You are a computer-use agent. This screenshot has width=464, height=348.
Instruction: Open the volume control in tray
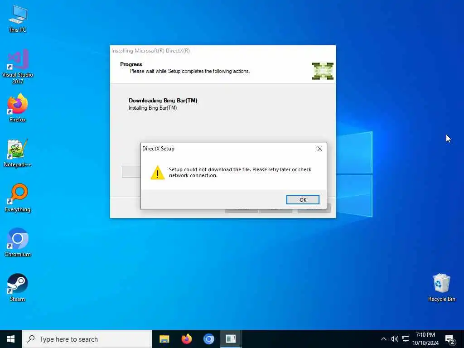click(394, 339)
